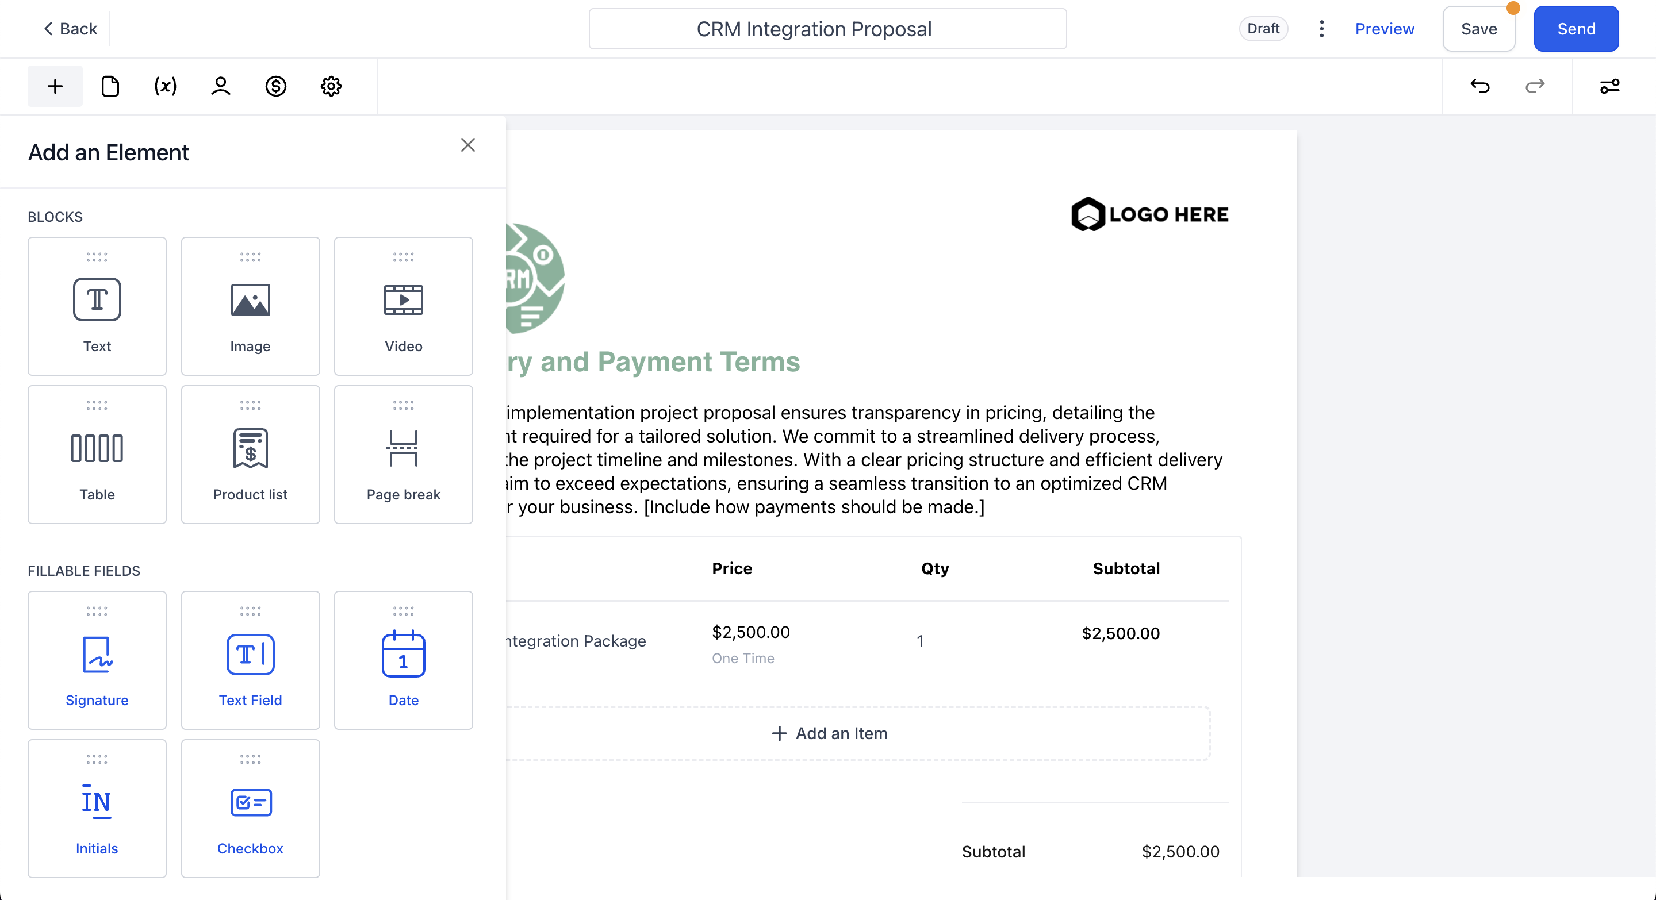Close the Add an Element panel

(467, 145)
